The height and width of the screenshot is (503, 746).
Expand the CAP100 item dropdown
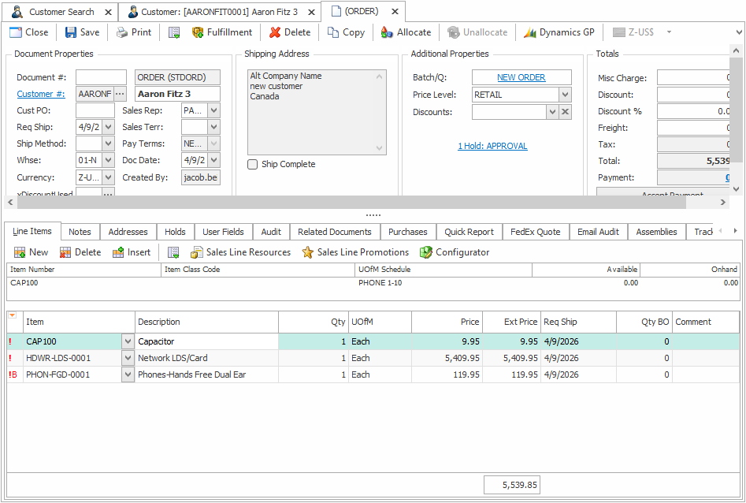point(128,341)
